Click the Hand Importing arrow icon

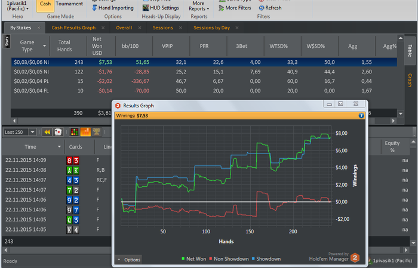pos(94,8)
